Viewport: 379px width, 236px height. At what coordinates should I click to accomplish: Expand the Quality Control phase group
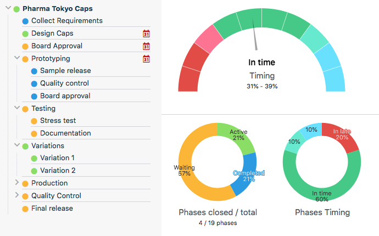click(16, 195)
